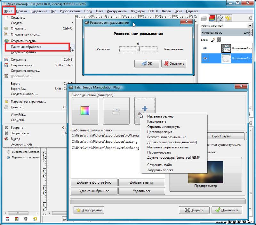Hide the selected blue layer's eye
Viewport: 256px width, 225px height.
[205, 58]
